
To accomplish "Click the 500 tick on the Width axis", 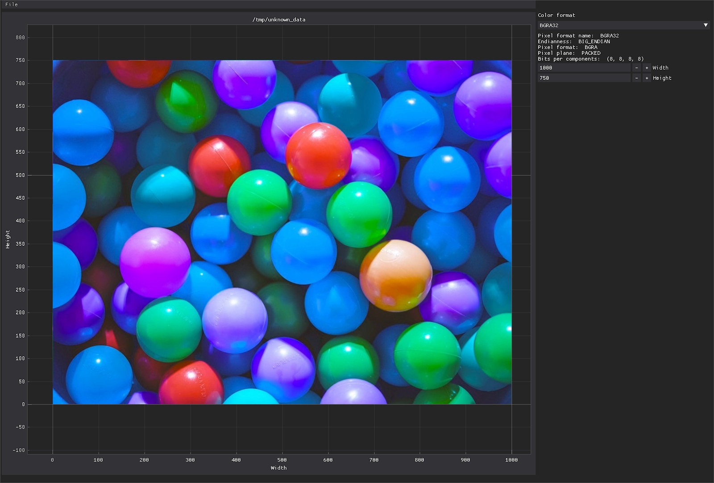I will [282, 460].
